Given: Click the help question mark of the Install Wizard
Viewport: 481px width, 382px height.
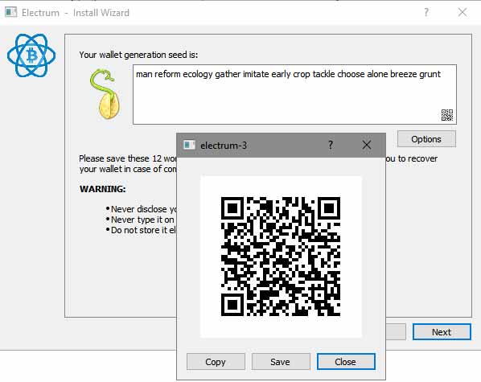Looking at the screenshot, I should (x=426, y=12).
